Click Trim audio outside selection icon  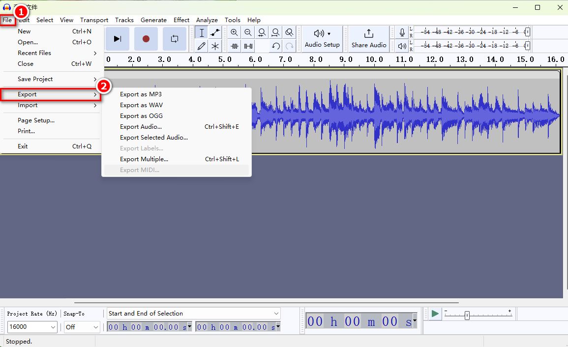click(x=235, y=46)
